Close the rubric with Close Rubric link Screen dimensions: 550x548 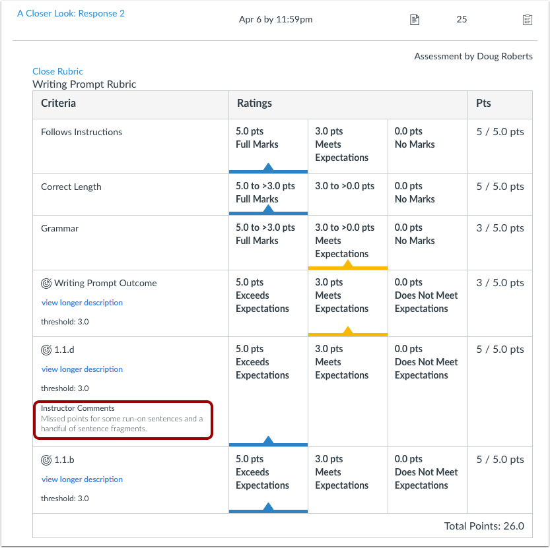57,71
